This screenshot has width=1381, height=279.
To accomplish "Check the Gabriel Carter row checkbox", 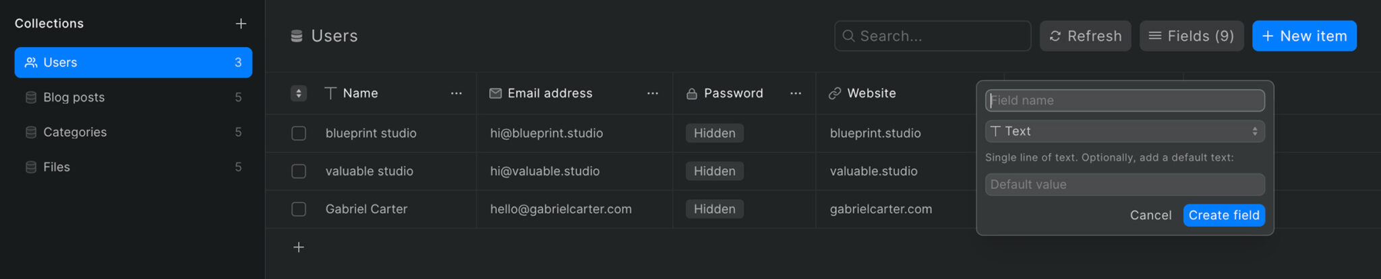I will pyautogui.click(x=299, y=209).
